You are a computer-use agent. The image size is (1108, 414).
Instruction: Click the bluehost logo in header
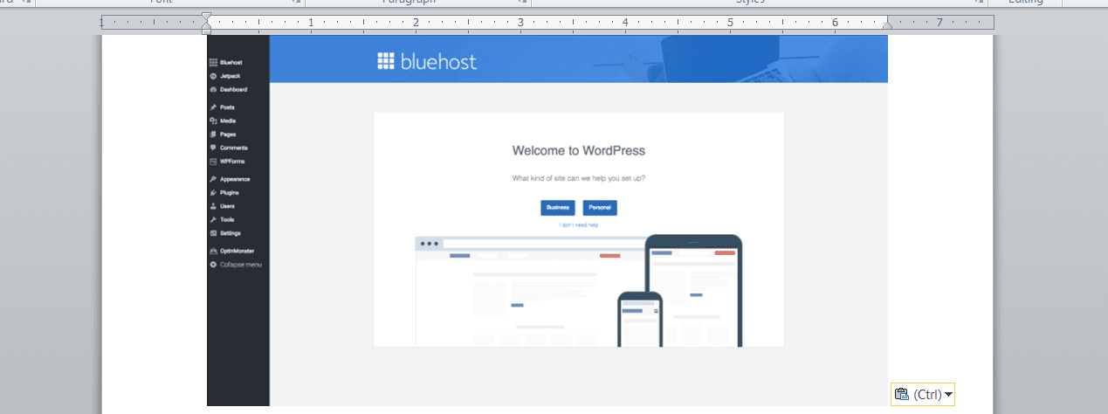427,61
